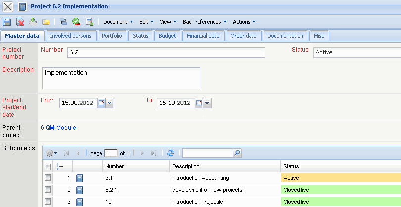Select the checkbox for Introduction Projectile row
Screen dimensions: 401x207
48,202
